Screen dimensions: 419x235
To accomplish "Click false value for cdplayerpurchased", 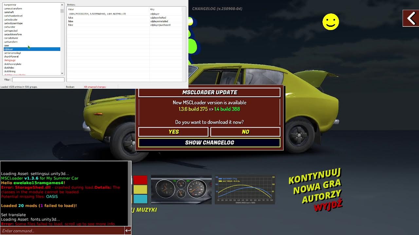I will (71, 25).
